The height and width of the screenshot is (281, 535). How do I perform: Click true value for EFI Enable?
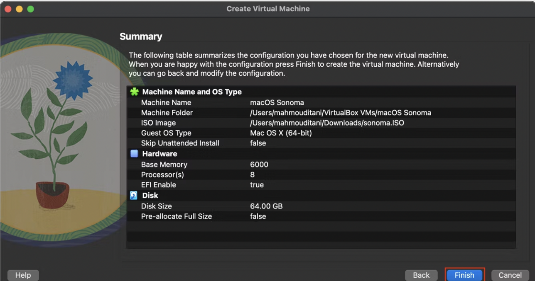[x=257, y=185]
